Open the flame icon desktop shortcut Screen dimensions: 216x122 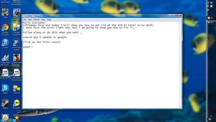pyautogui.click(x=5, y=118)
